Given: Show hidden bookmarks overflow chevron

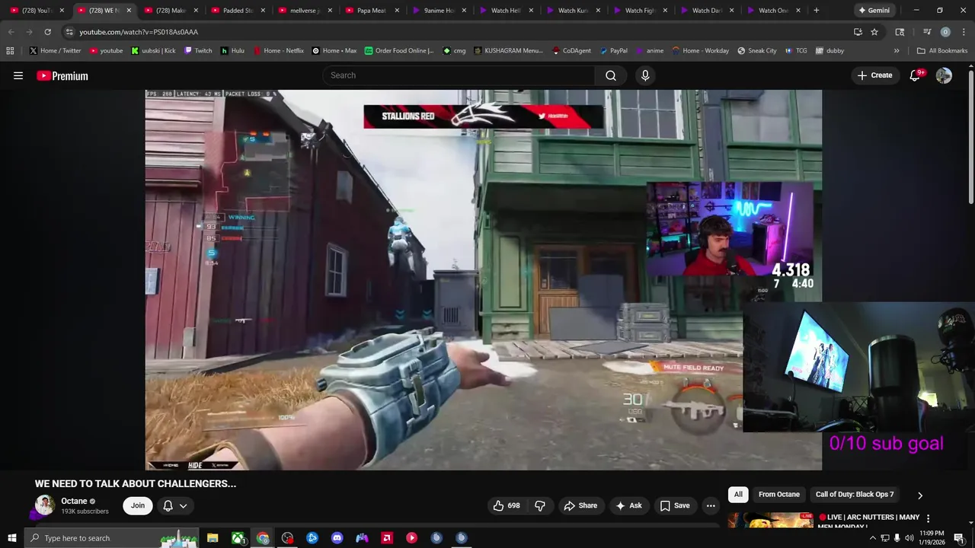Looking at the screenshot, I should coord(897,50).
